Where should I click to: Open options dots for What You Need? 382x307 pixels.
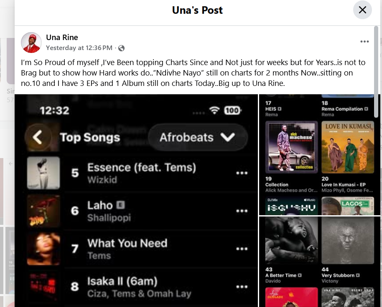pos(242,249)
